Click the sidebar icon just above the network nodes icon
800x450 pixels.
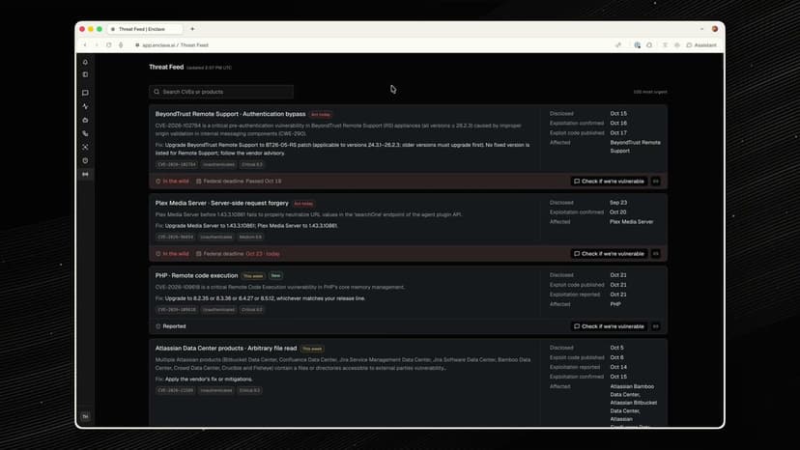(x=85, y=133)
